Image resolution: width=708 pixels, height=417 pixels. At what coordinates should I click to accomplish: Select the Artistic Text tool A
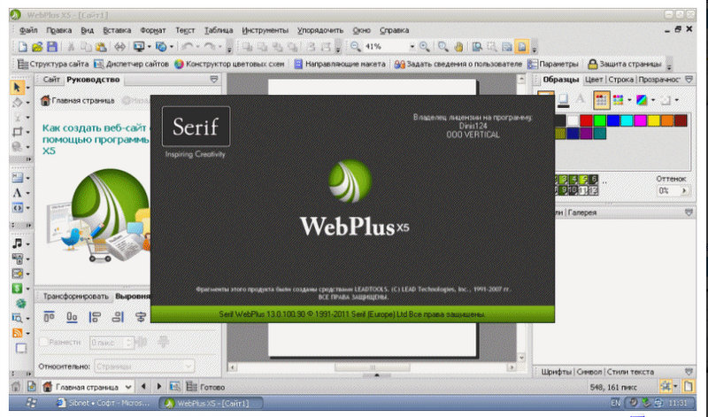[x=17, y=193]
